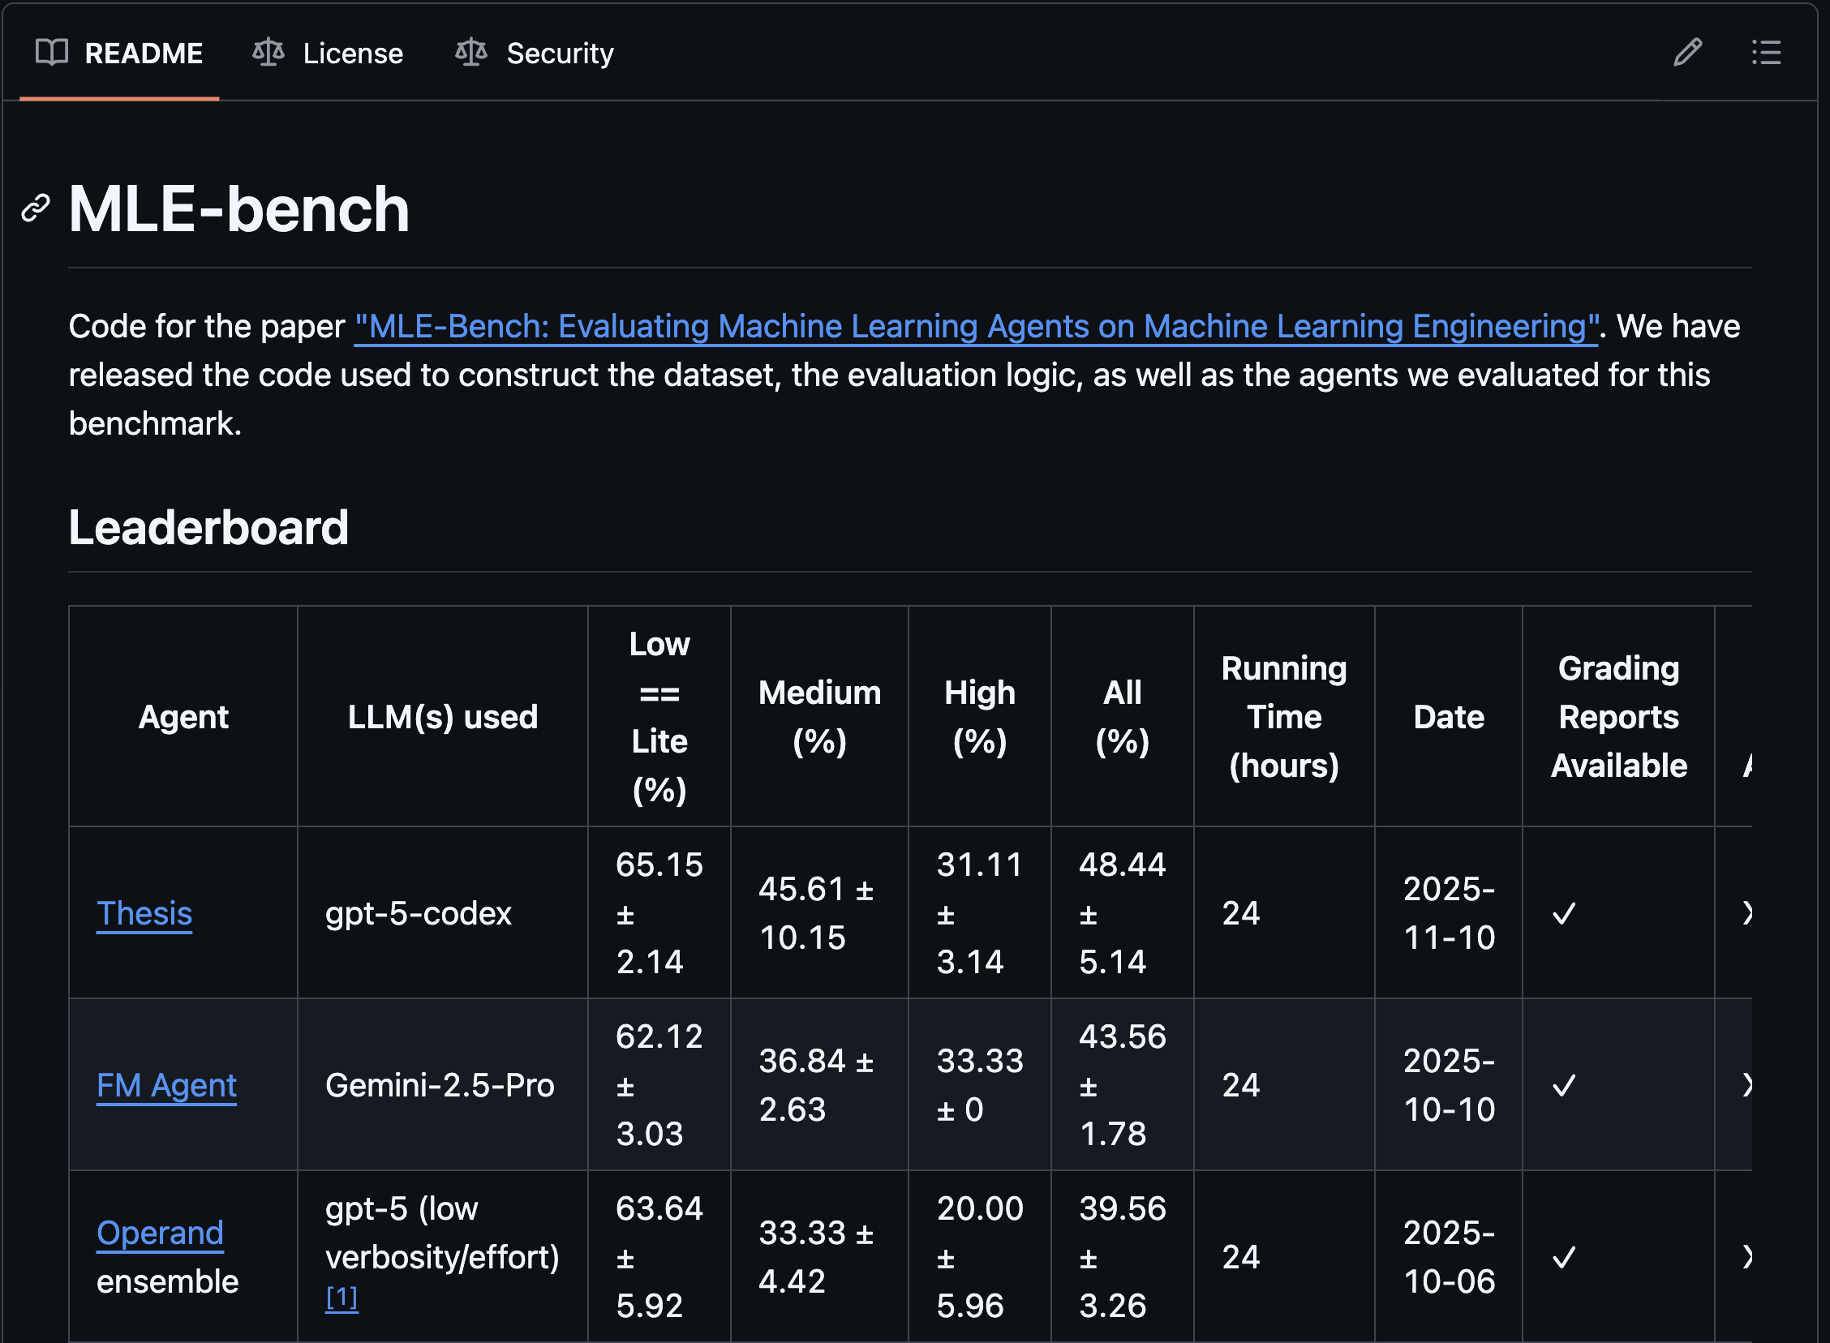Switch to the License tab
Image resolution: width=1830 pixels, height=1343 pixels.
click(x=353, y=54)
